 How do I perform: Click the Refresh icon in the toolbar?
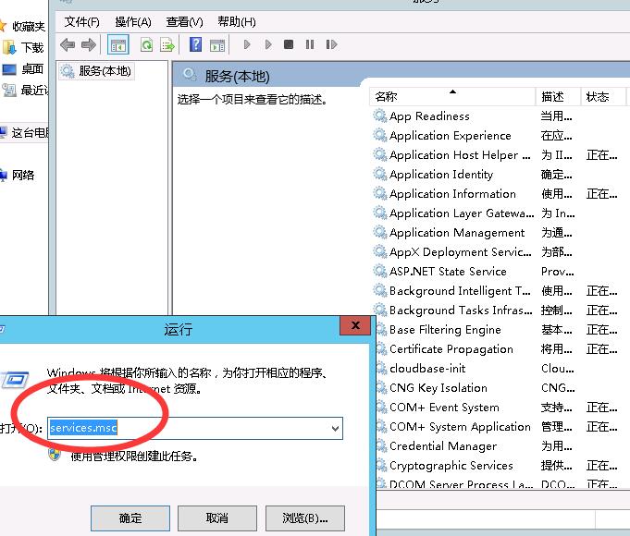[x=146, y=44]
